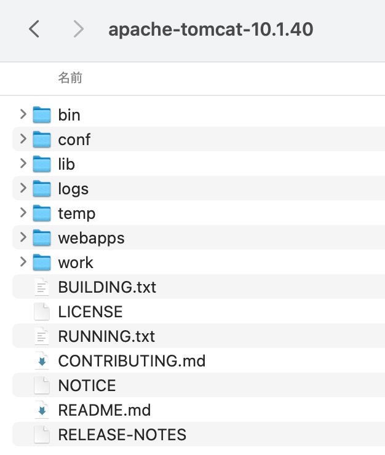Select the NOTICE file name

pos(87,386)
